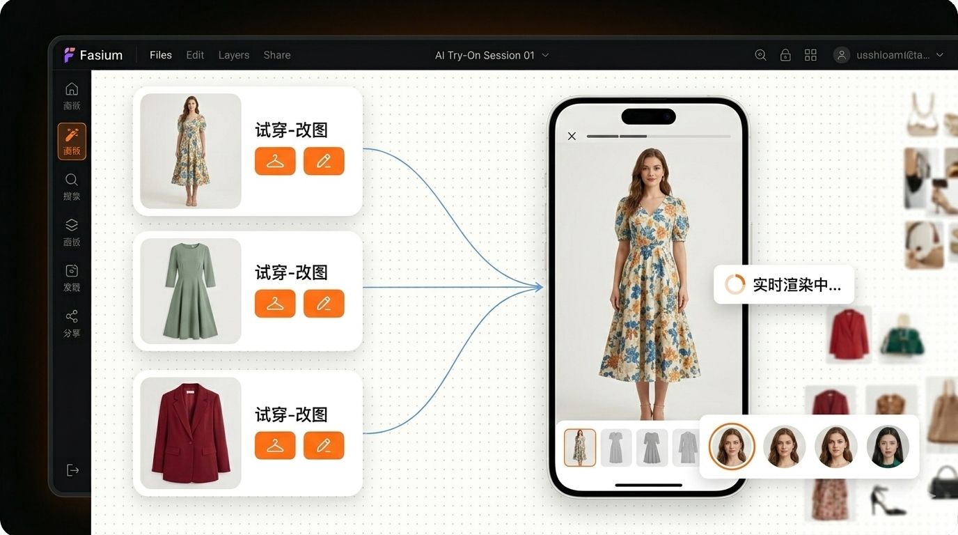
Task: Expand the user account dropdown chevron
Action: pyautogui.click(x=939, y=55)
